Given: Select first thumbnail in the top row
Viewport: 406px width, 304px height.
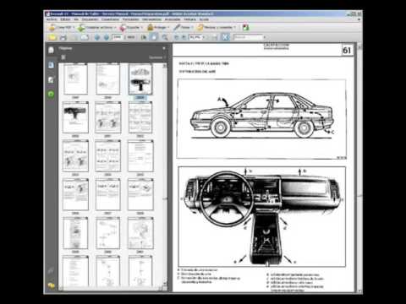Looking at the screenshot, I should click(75, 79).
